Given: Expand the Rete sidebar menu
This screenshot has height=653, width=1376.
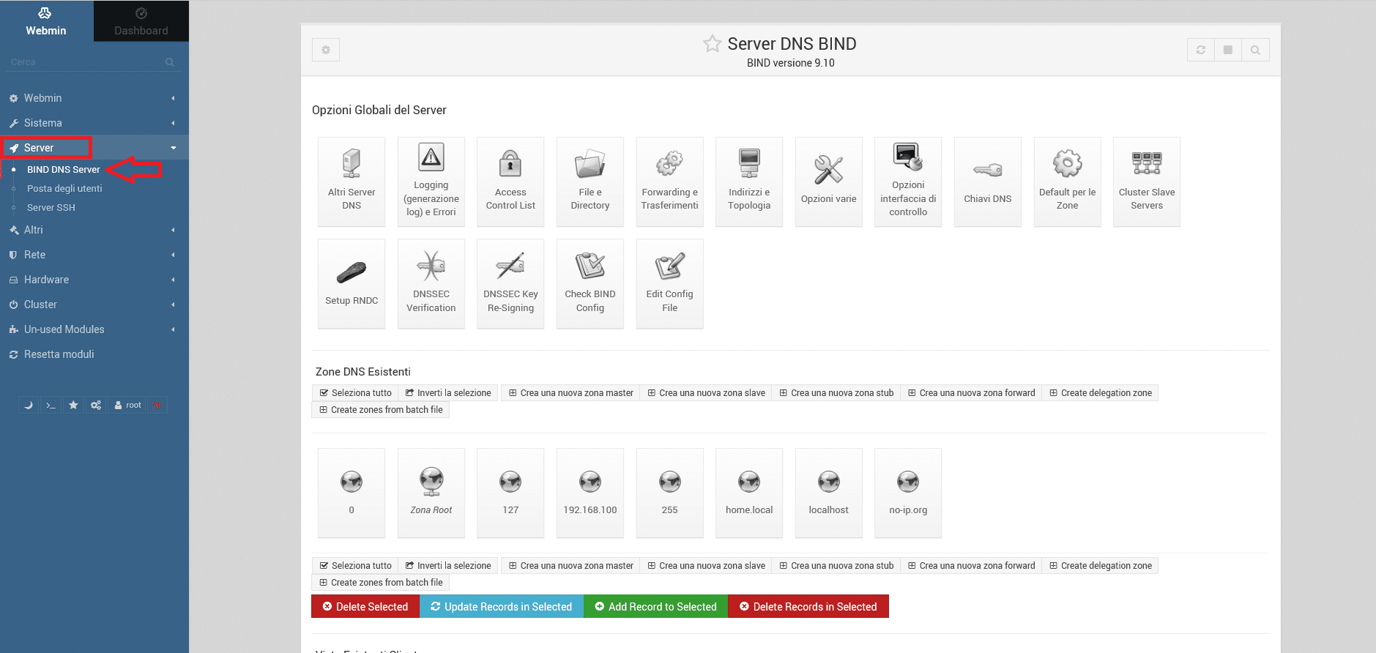Looking at the screenshot, I should 94,255.
